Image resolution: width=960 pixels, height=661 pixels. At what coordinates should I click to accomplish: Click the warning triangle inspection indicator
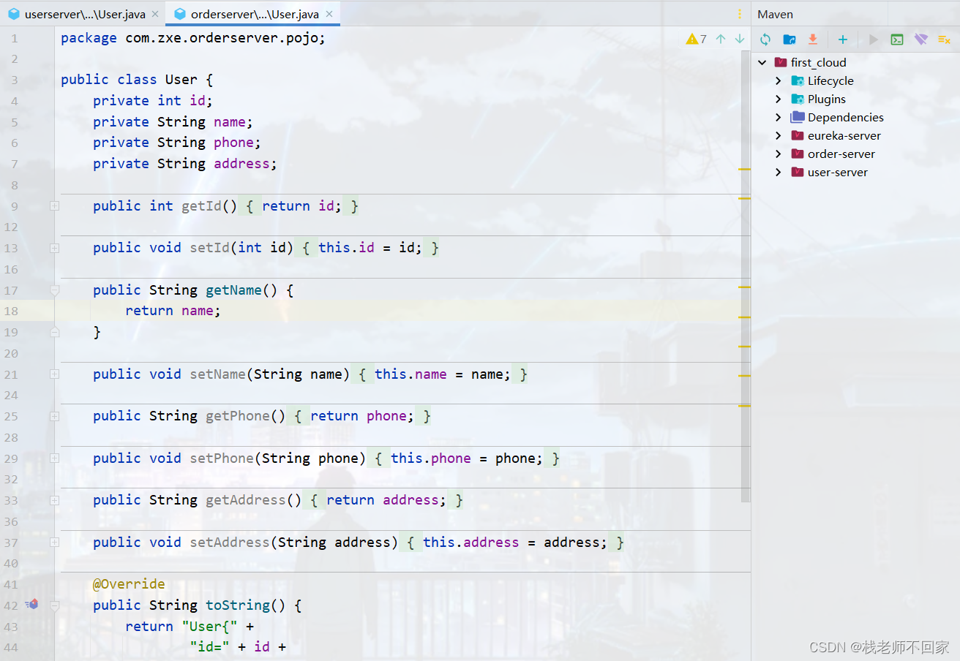coord(691,39)
